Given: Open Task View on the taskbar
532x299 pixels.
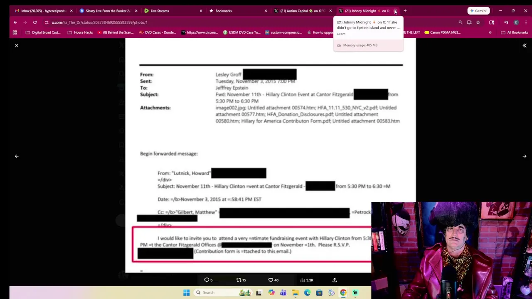Looking at the screenshot, I should point(259,293).
